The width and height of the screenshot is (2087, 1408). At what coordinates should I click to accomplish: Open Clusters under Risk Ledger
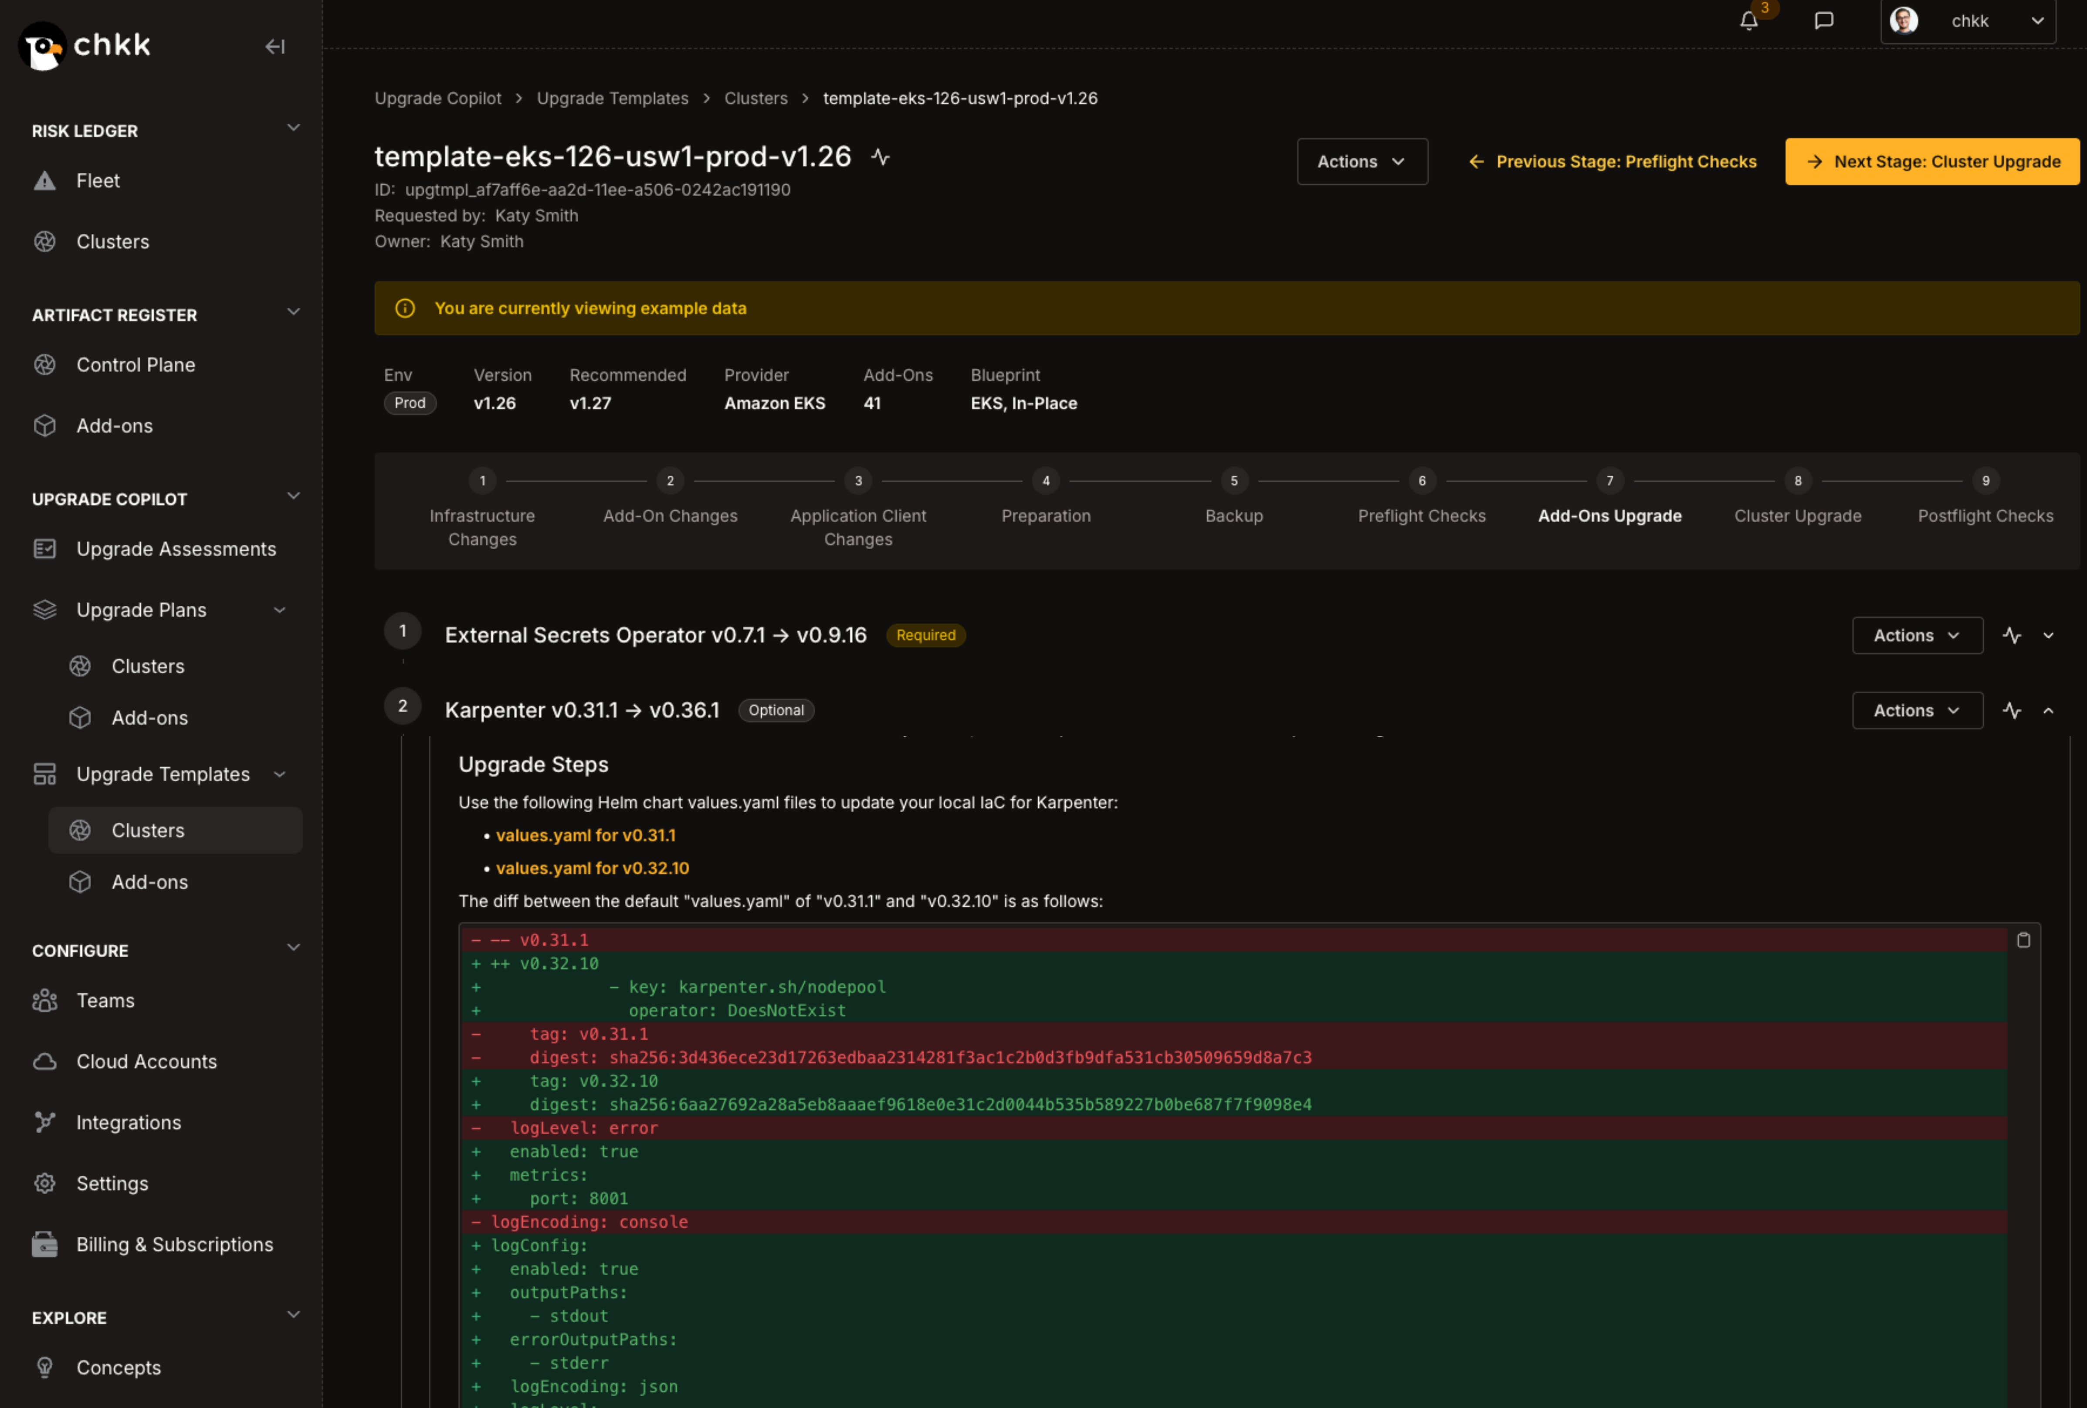point(112,242)
